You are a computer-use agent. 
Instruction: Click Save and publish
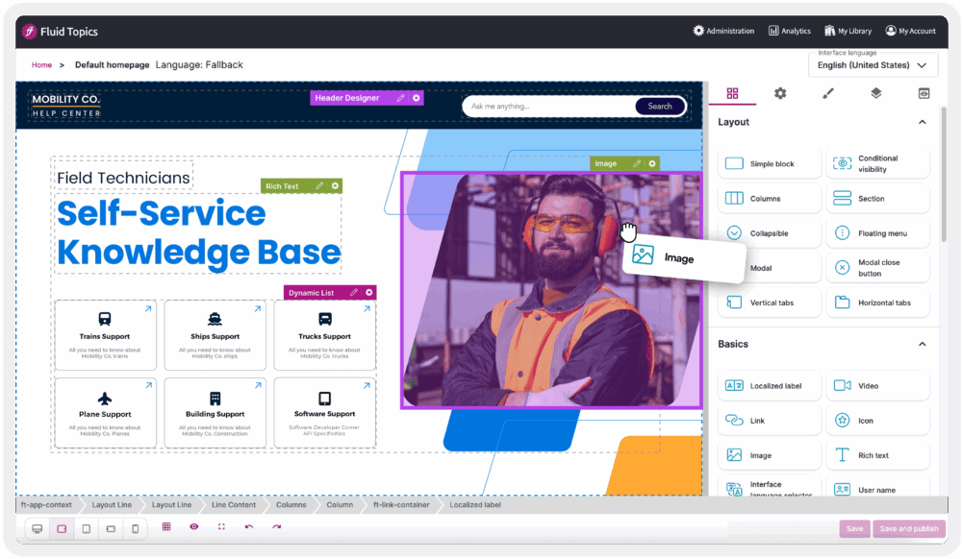908,528
